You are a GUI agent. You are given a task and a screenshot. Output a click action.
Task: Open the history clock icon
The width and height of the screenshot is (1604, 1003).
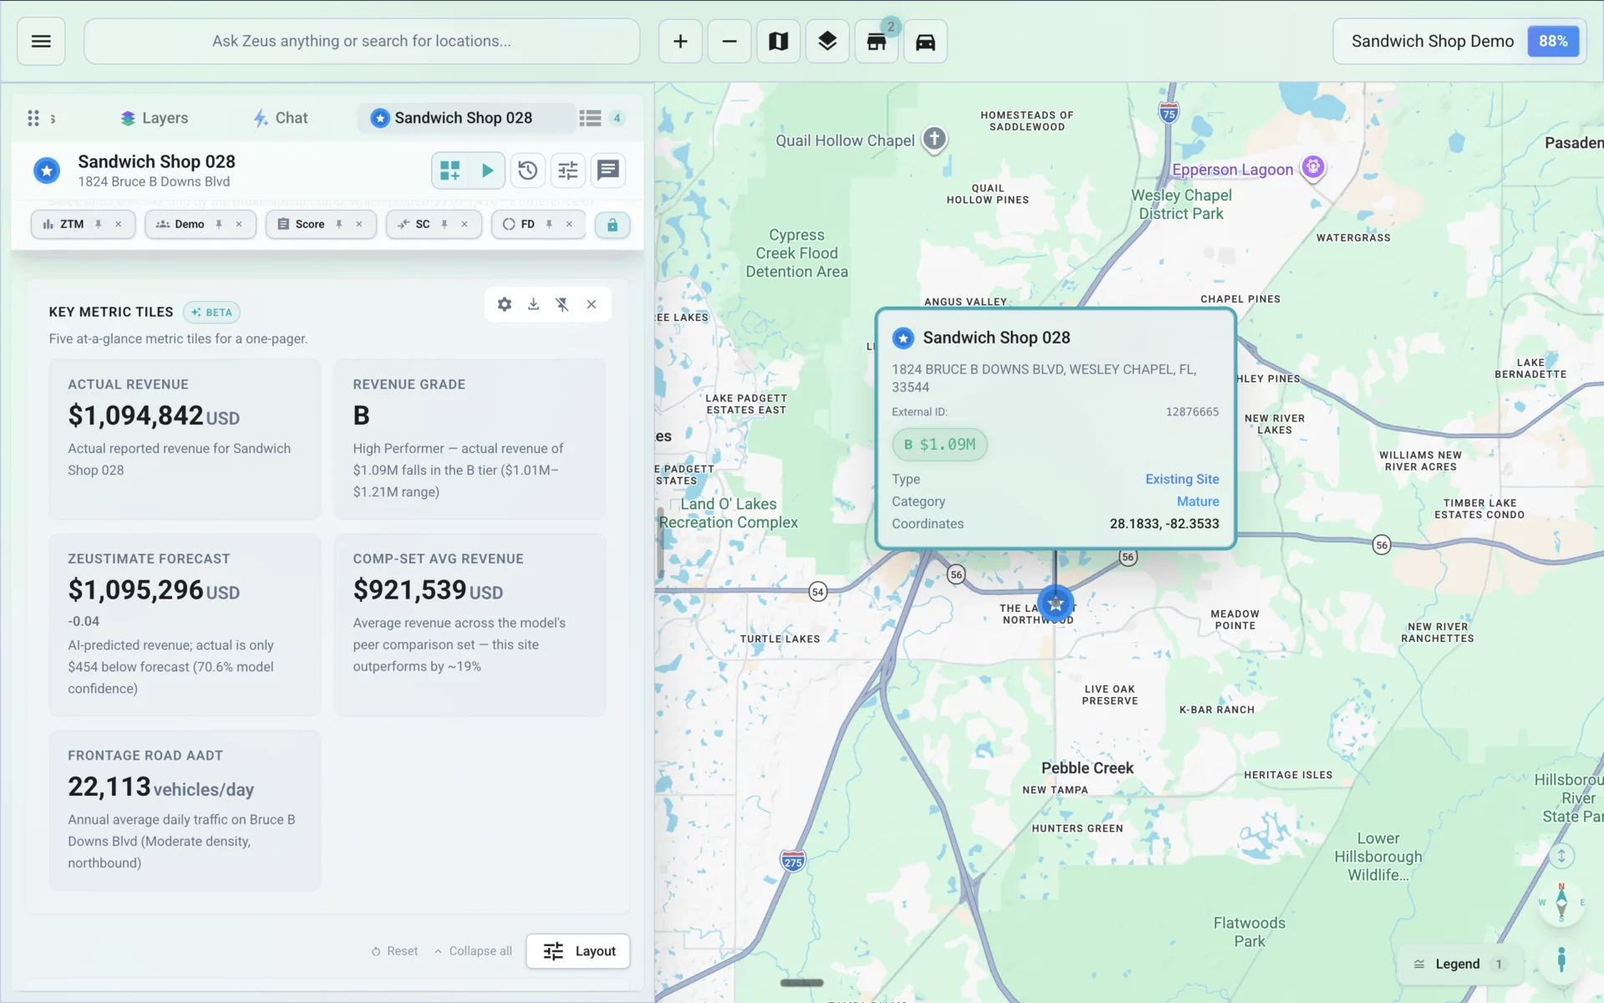click(x=527, y=171)
